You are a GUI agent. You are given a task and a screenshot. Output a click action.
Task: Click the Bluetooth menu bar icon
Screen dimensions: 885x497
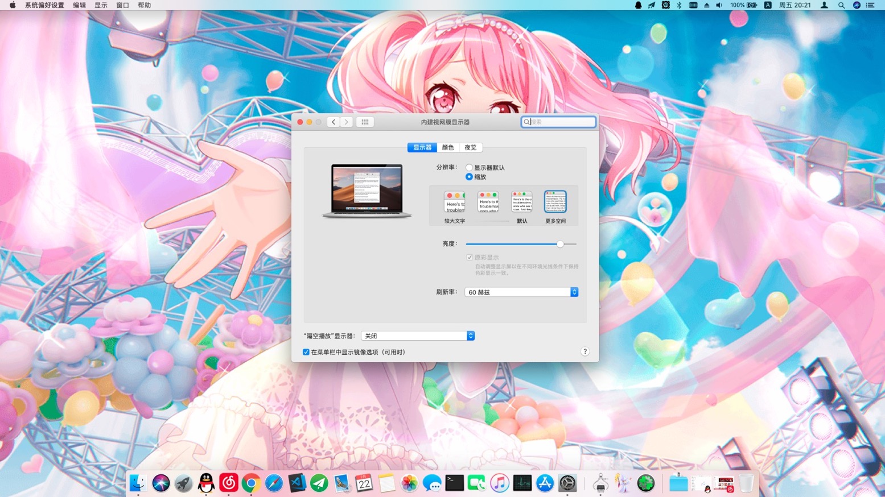coord(679,5)
